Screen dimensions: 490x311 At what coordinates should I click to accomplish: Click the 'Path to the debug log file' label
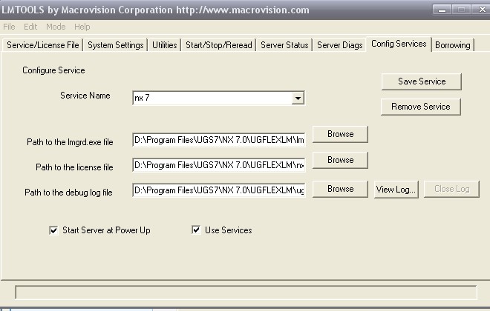click(x=68, y=193)
